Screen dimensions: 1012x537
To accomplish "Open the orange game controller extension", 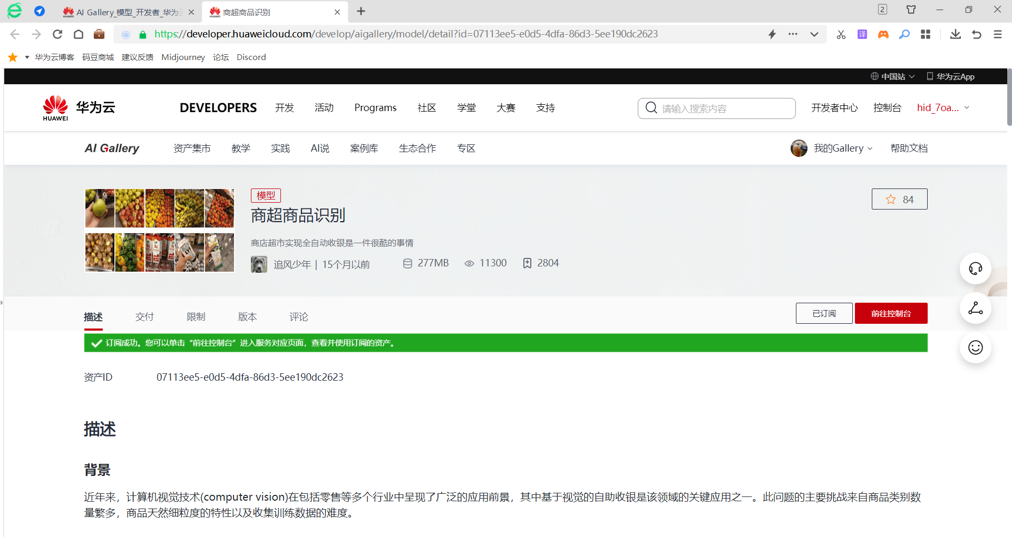I will pos(883,34).
